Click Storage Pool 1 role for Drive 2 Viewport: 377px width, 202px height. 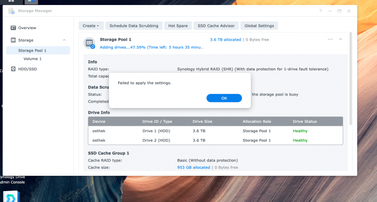(x=256, y=140)
